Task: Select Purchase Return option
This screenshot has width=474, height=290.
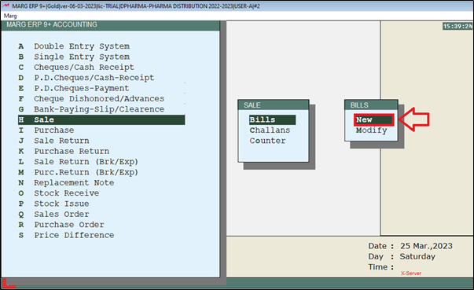Action: coord(72,151)
